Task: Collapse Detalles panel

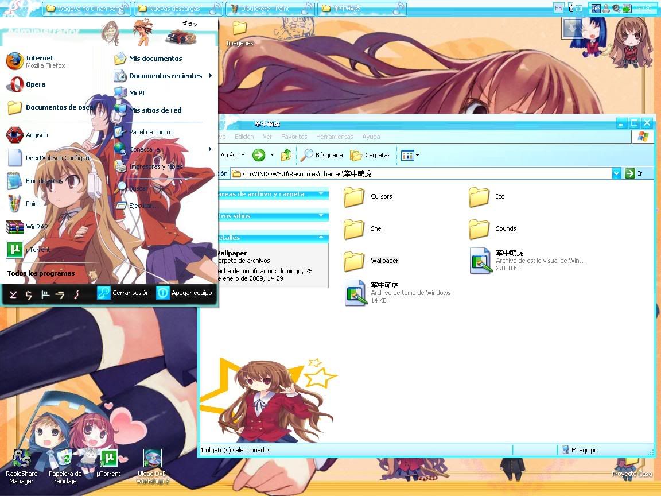Action: pyautogui.click(x=321, y=238)
